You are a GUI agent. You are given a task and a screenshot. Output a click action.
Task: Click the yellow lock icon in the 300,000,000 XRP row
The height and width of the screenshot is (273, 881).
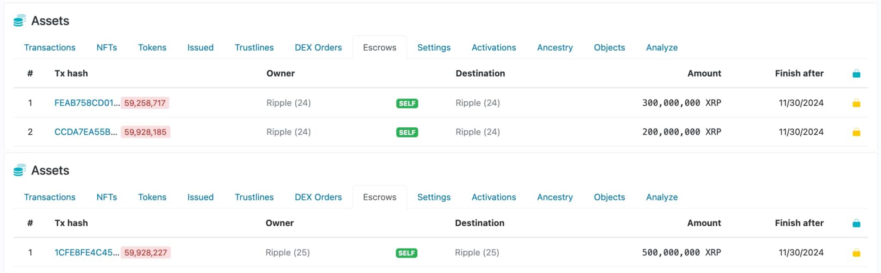point(856,103)
